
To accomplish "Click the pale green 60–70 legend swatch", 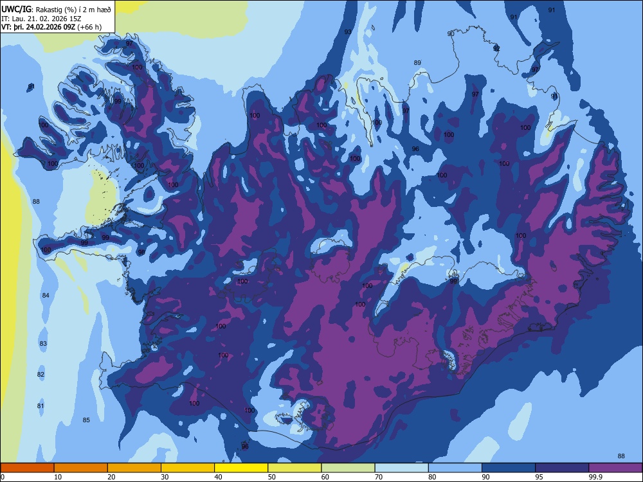I will tap(348, 468).
